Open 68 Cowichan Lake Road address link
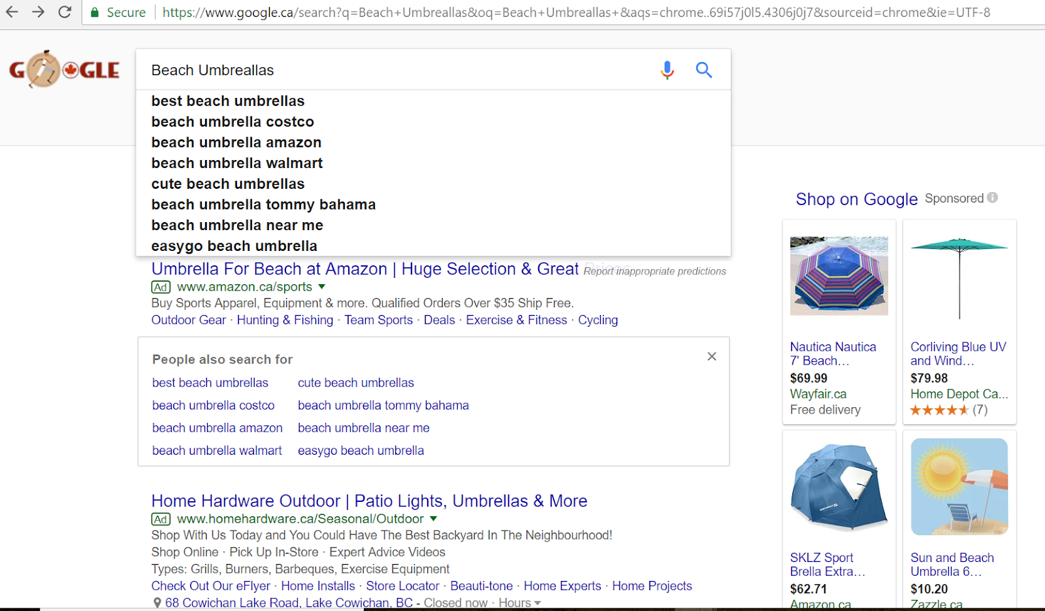Image resolution: width=1045 pixels, height=611 pixels. pos(289,603)
